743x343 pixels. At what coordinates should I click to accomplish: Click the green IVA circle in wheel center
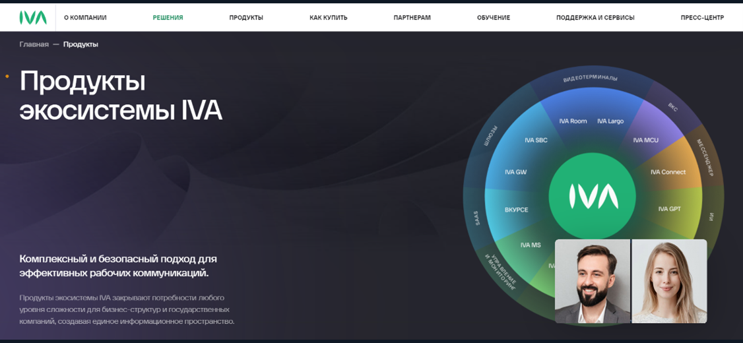(592, 196)
